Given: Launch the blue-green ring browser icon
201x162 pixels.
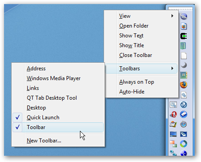Looking at the screenshot, I should pos(184,144).
